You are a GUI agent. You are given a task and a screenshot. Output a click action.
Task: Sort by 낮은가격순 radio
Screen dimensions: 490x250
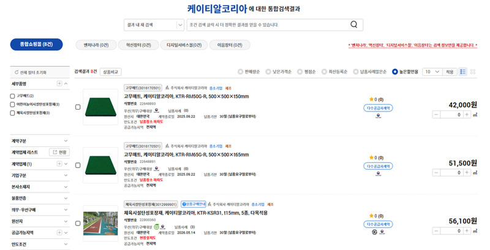point(268,72)
